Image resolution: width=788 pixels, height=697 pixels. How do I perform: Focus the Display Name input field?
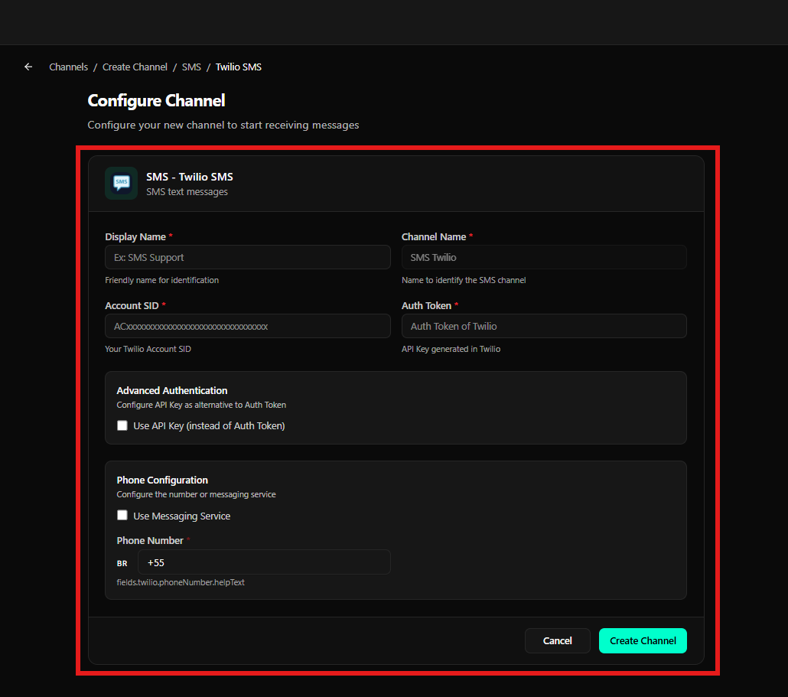[248, 257]
